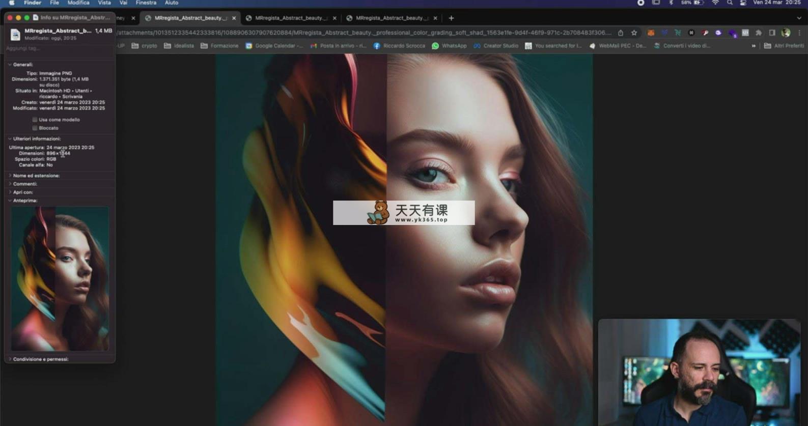The width and height of the screenshot is (808, 426).
Task: Open the Apple menu
Action: click(x=11, y=3)
